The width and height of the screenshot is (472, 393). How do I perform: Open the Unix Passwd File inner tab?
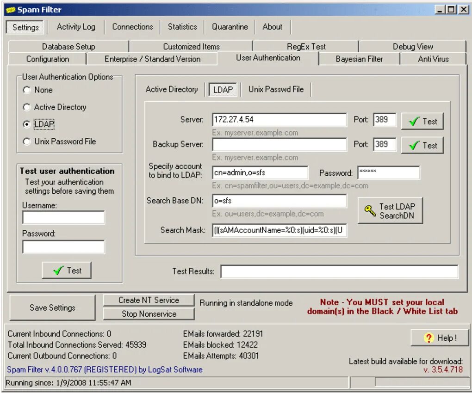click(x=276, y=89)
